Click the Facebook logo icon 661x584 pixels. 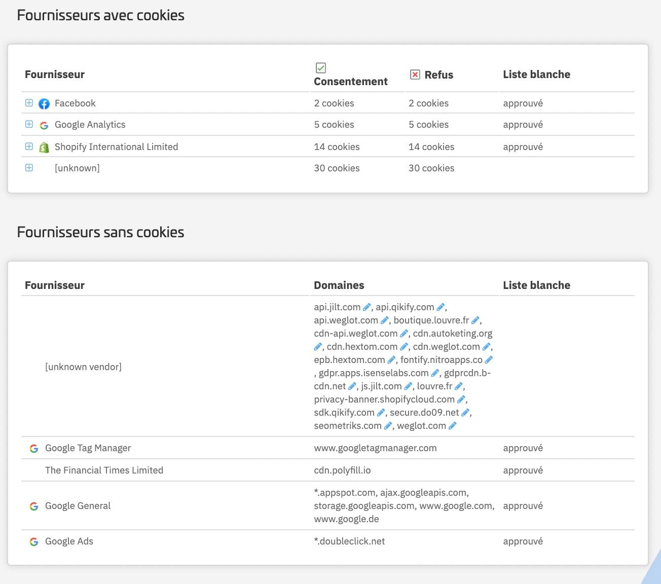[x=44, y=104]
